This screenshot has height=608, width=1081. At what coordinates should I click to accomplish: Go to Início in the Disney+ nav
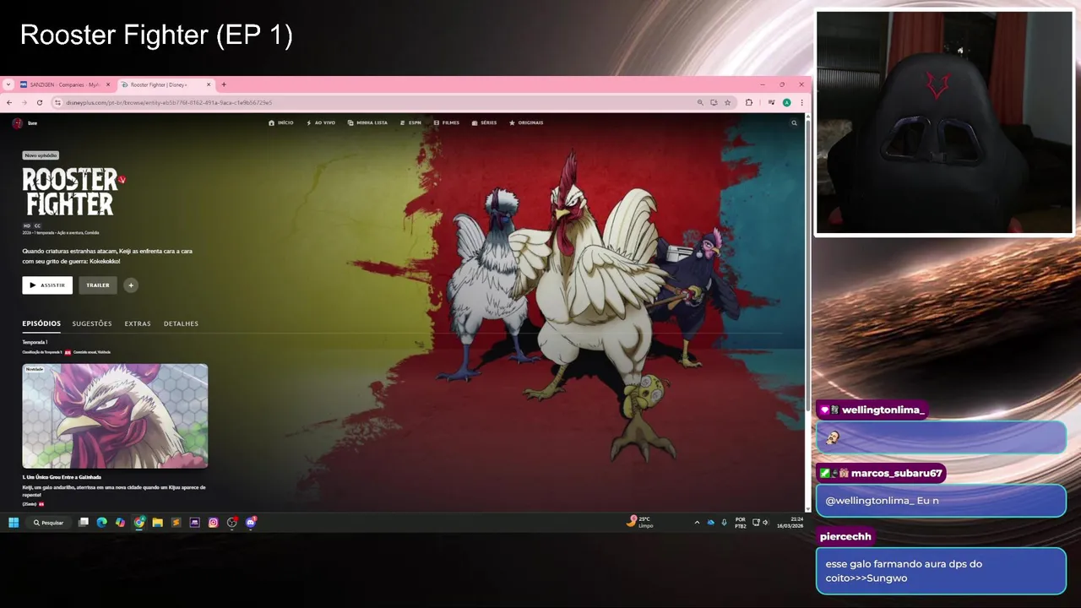pos(281,122)
